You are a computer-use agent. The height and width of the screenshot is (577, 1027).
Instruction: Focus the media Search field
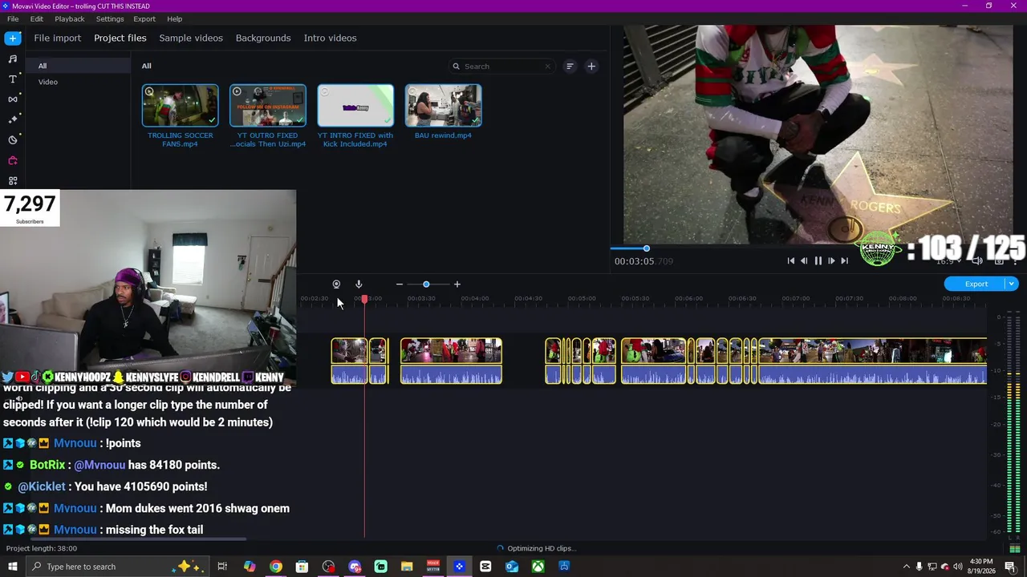(501, 67)
